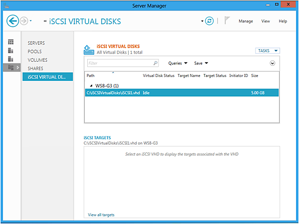Click the Back navigation arrow
The height and width of the screenshot is (224, 299).
point(12,21)
